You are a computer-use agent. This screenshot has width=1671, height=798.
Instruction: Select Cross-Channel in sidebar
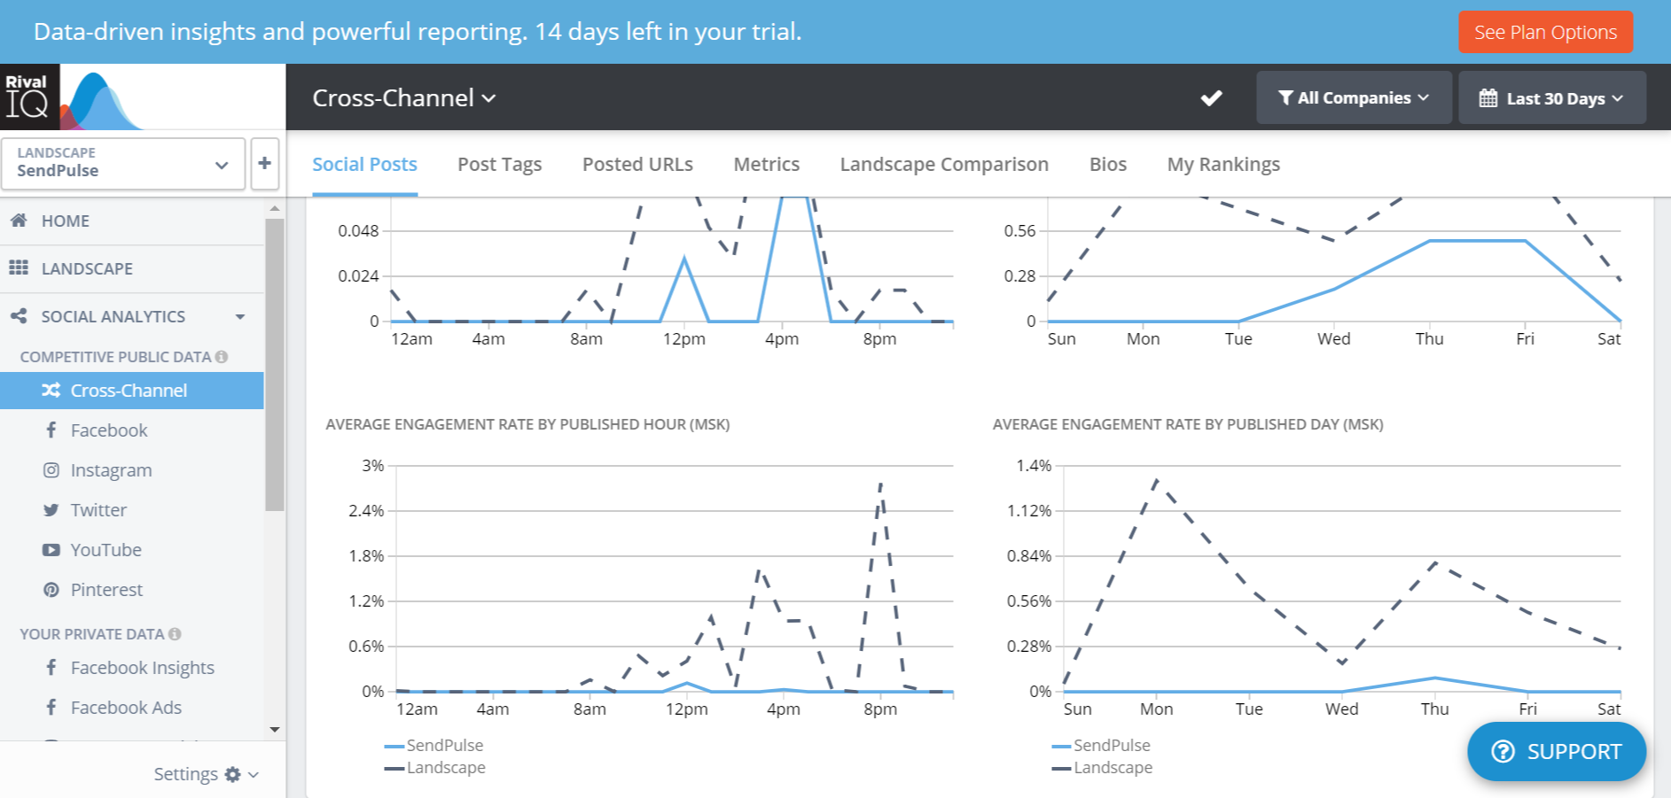(x=132, y=391)
